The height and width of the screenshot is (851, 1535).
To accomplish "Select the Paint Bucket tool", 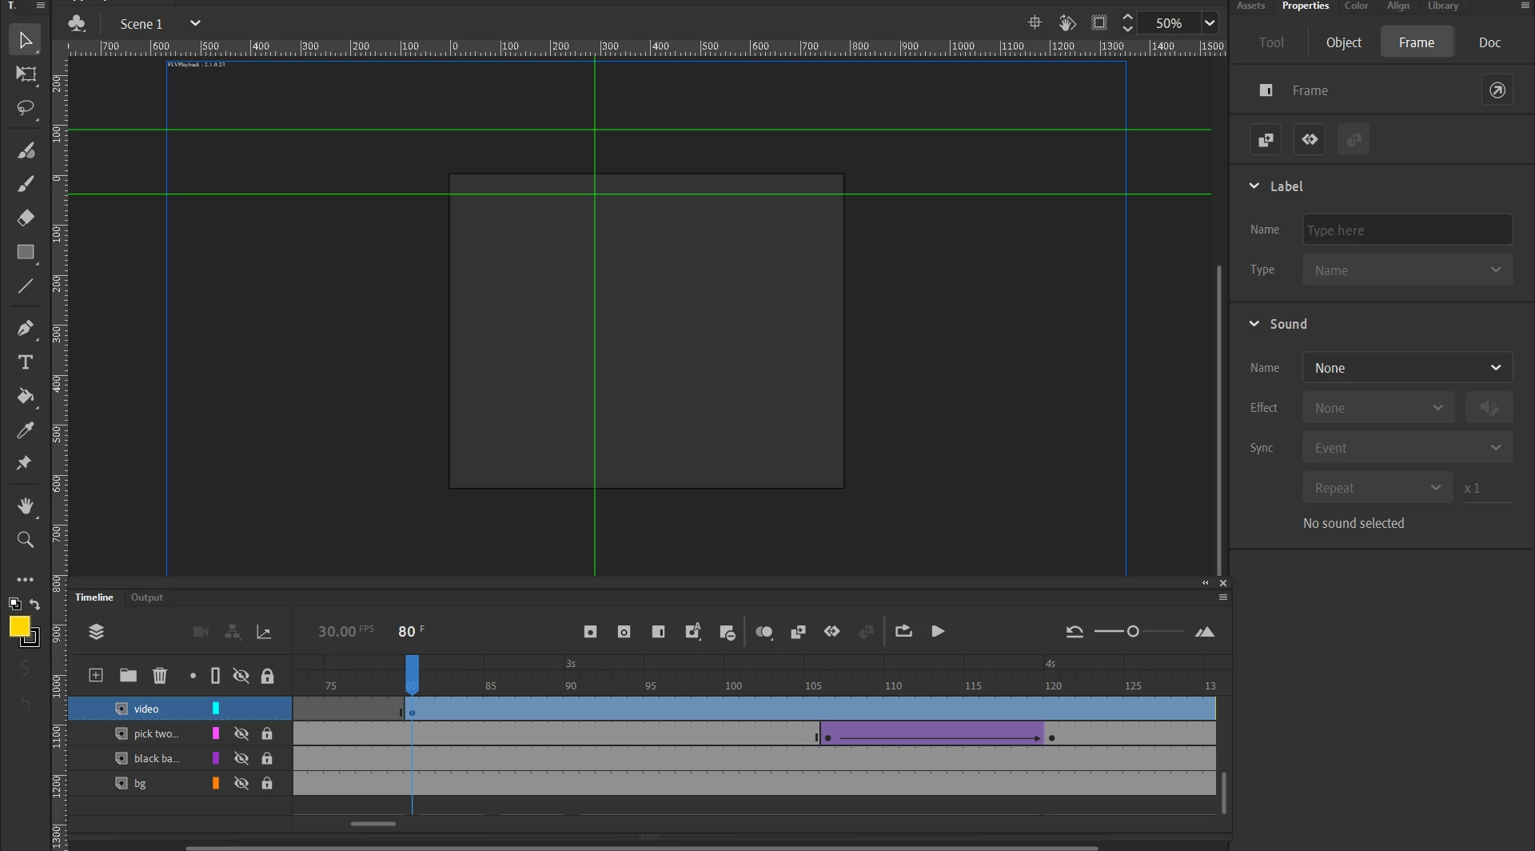I will [26, 396].
